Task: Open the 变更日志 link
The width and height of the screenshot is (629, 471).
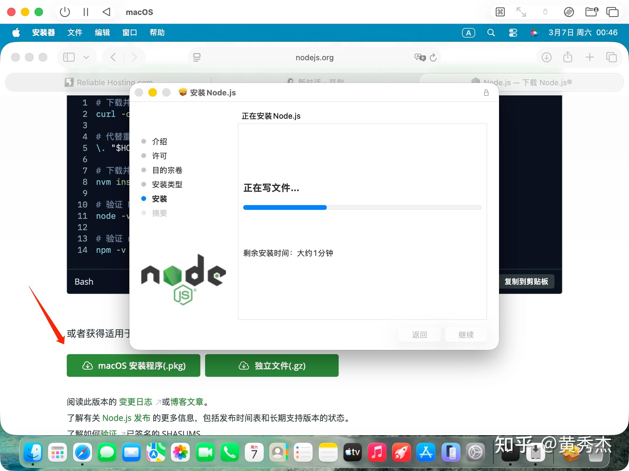Action: [x=136, y=402]
